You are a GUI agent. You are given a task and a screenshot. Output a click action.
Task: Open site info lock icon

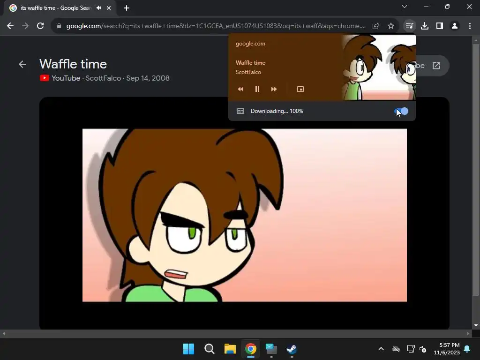(59, 26)
